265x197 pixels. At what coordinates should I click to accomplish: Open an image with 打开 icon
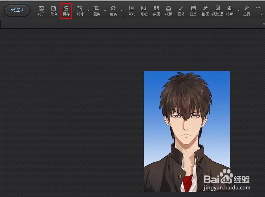click(x=41, y=11)
